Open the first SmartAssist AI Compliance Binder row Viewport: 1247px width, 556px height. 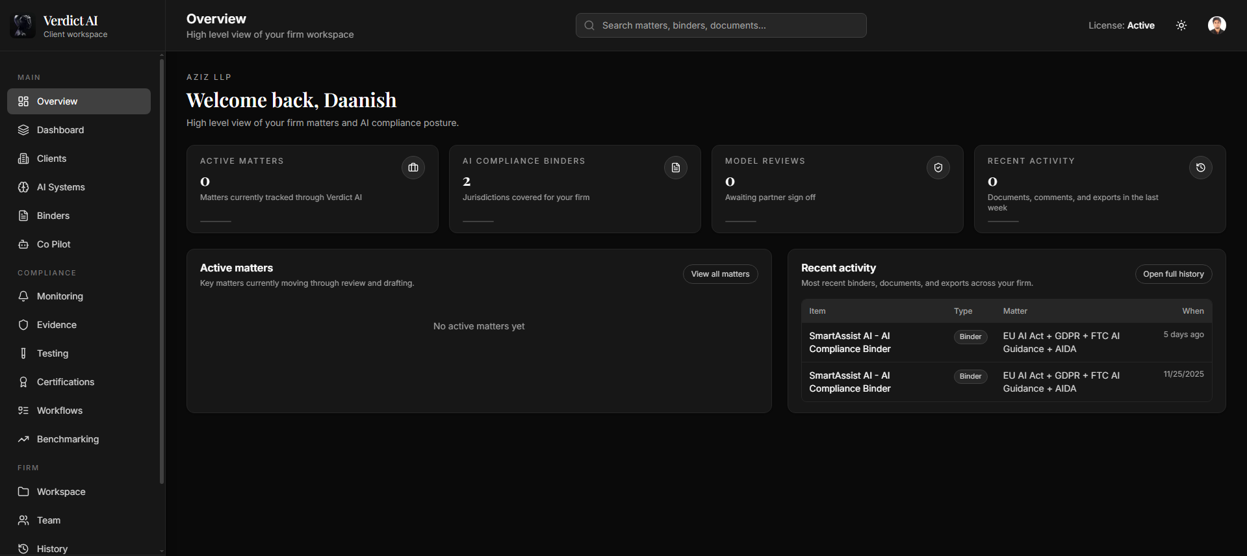pos(849,342)
